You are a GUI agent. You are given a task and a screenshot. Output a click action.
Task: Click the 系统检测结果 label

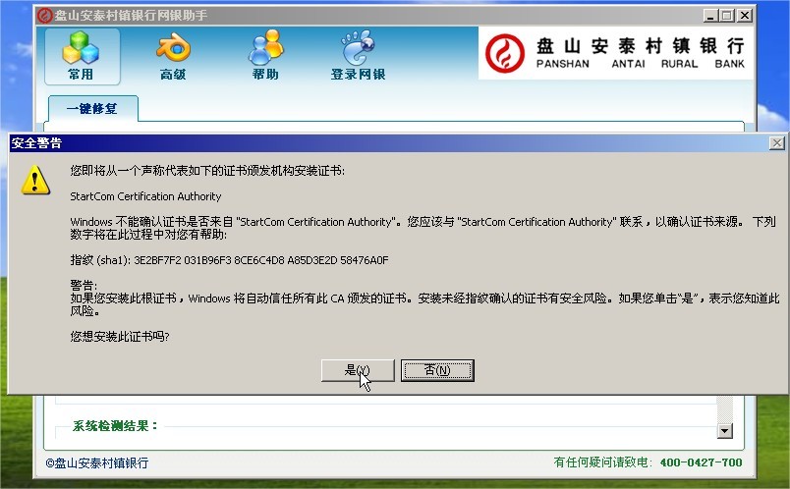(x=115, y=426)
